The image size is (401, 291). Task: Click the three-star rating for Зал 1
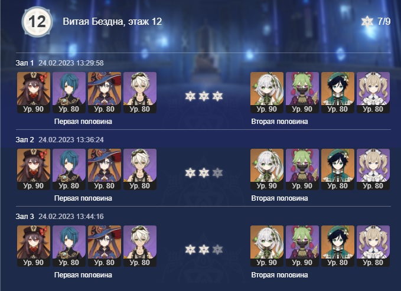(x=204, y=96)
